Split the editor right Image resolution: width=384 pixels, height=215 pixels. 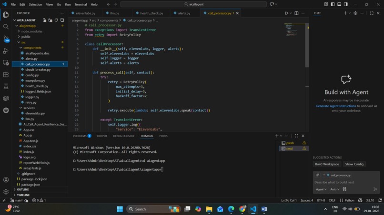pyautogui.click(x=296, y=13)
